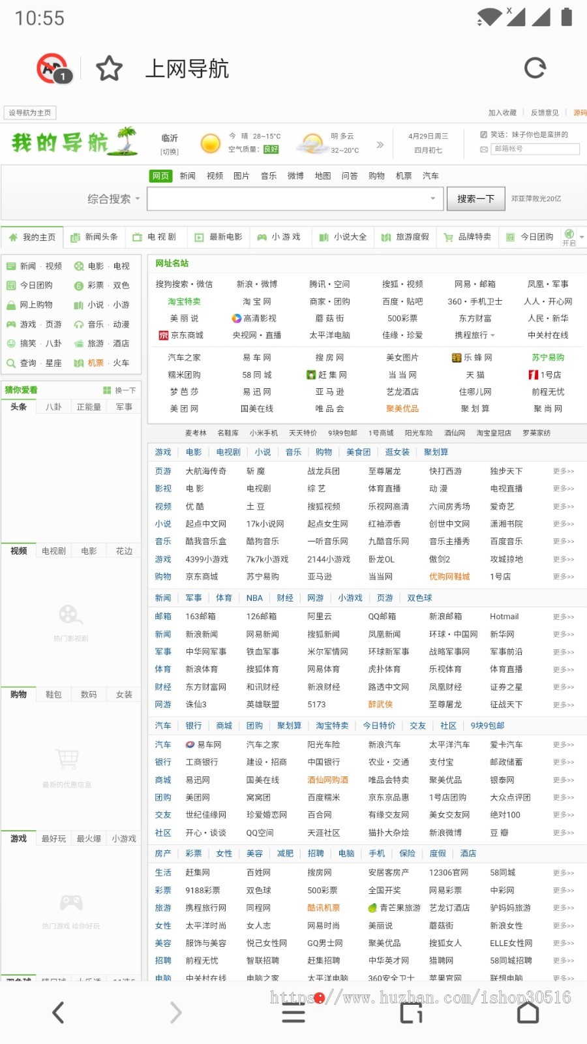
Task: Click the 热门影视剧 placeholder thumbnail
Action: click(x=71, y=622)
